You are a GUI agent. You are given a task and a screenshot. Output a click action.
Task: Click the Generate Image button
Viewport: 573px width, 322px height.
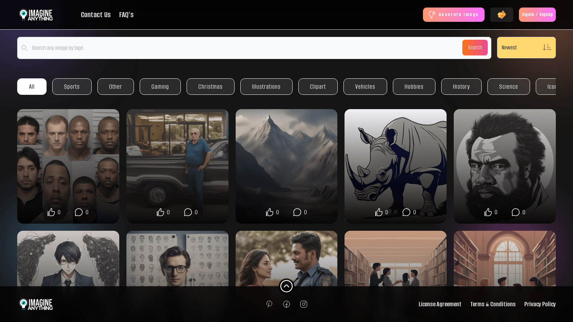pos(454,15)
